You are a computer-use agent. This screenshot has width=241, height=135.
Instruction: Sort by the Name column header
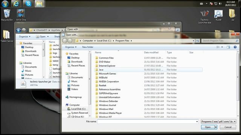98,52
